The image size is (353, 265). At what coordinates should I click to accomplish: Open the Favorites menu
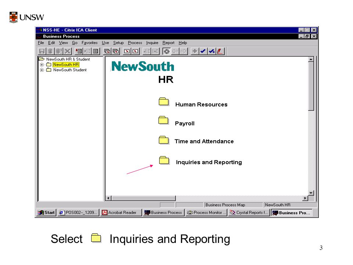click(x=90, y=43)
